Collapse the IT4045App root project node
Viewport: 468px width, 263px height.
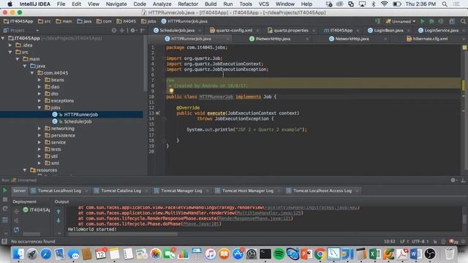point(3,38)
